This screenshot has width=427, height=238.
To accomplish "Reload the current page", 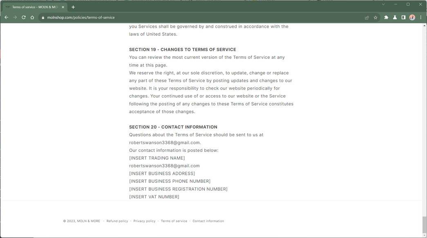I will coord(23,17).
